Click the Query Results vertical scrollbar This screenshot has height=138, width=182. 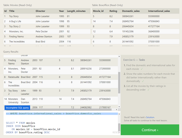(119, 82)
